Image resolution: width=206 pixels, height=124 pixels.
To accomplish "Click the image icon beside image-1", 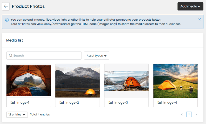I will 13,102.
